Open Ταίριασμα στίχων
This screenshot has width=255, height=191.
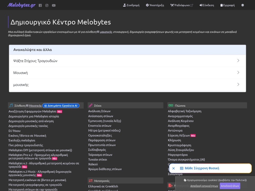pyautogui.click(x=100, y=155)
